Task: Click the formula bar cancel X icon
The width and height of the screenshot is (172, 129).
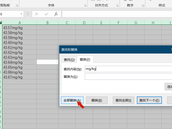Action: tap(37, 14)
